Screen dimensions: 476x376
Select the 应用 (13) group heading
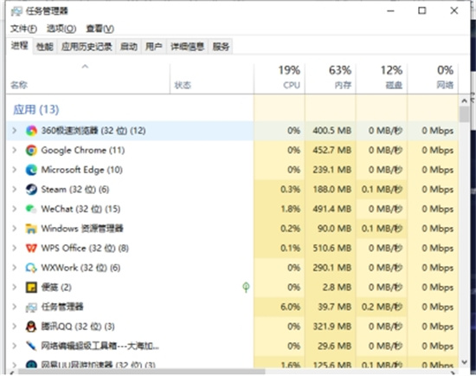pyautogui.click(x=36, y=110)
